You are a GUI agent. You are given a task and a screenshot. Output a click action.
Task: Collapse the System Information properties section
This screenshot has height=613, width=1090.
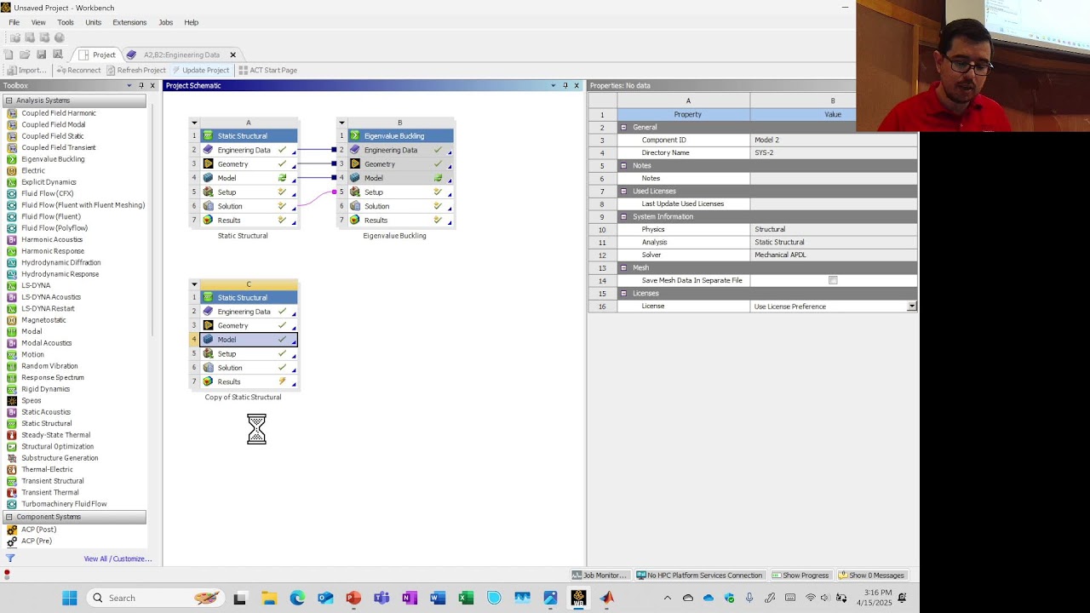[623, 216]
